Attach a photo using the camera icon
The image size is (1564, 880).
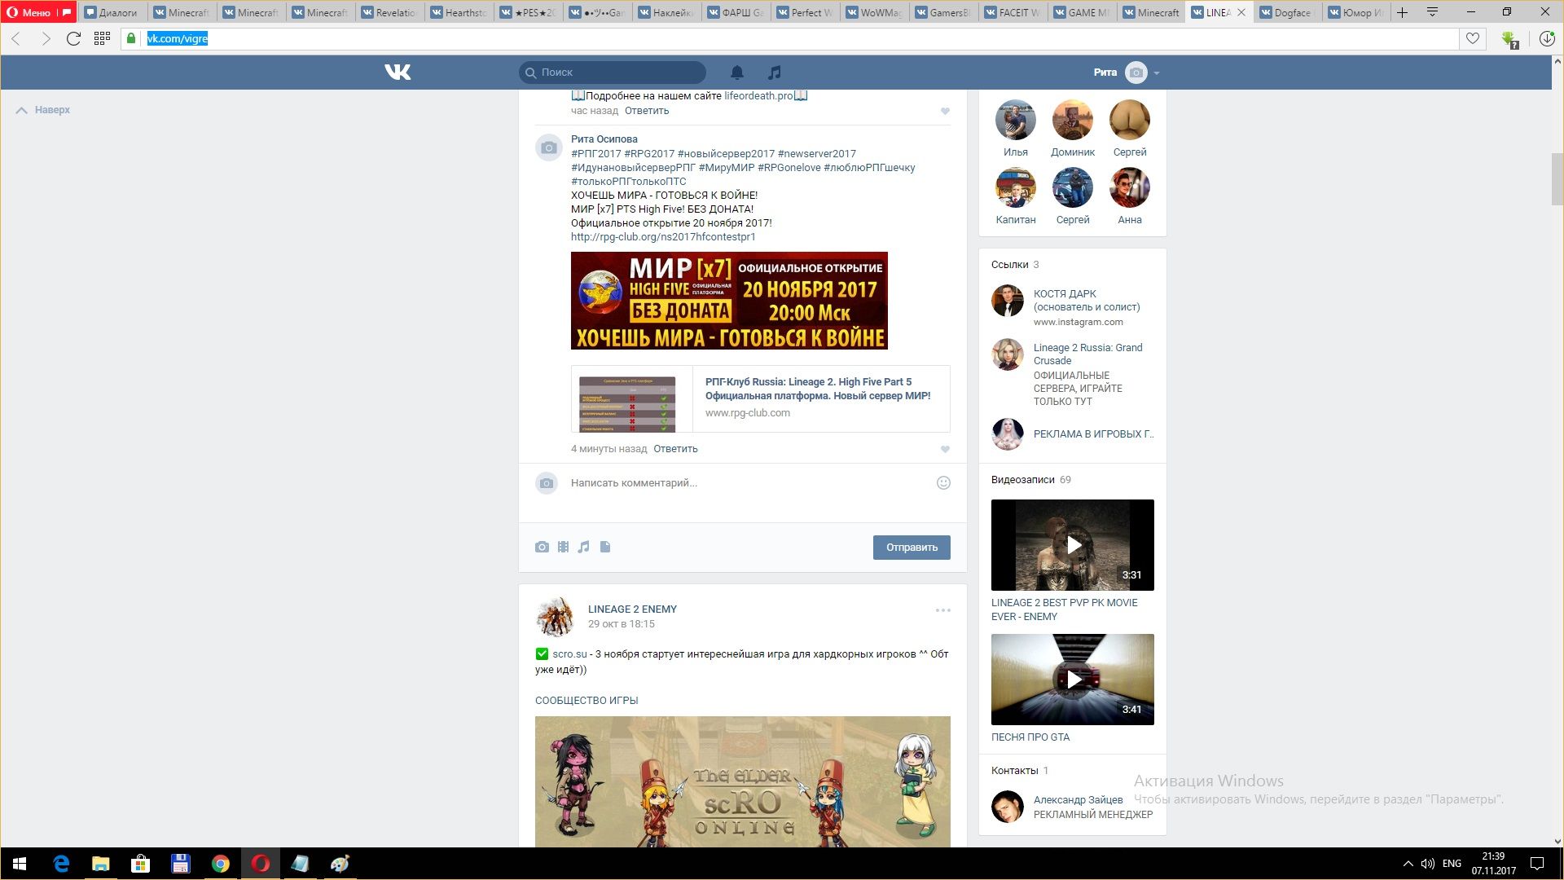point(542,547)
